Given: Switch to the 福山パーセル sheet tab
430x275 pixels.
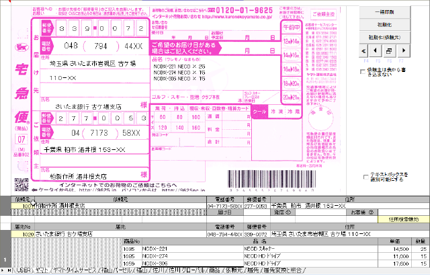Looking at the screenshot, I should coord(116,270).
